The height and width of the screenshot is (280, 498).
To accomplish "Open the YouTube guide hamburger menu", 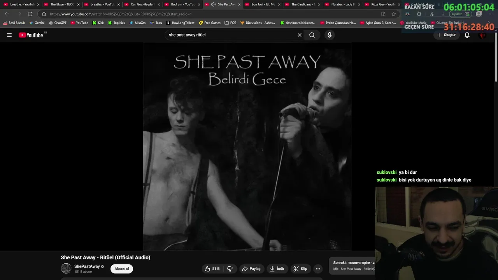I will (9, 35).
